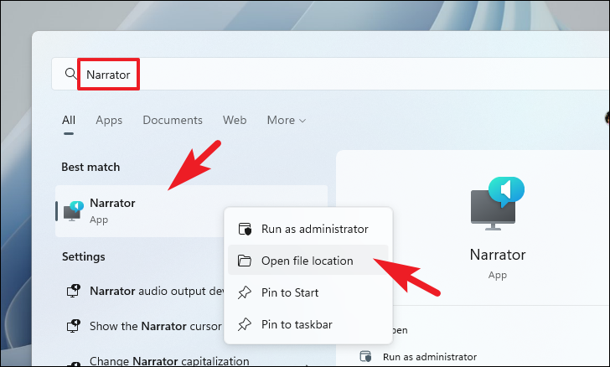
Task: Click the Settings section heading
Action: (84, 257)
